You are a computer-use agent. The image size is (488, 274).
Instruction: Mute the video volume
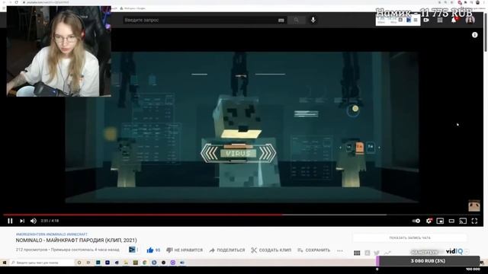(x=34, y=221)
